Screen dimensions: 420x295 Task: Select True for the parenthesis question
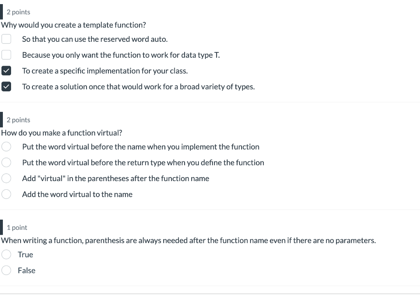click(x=6, y=254)
